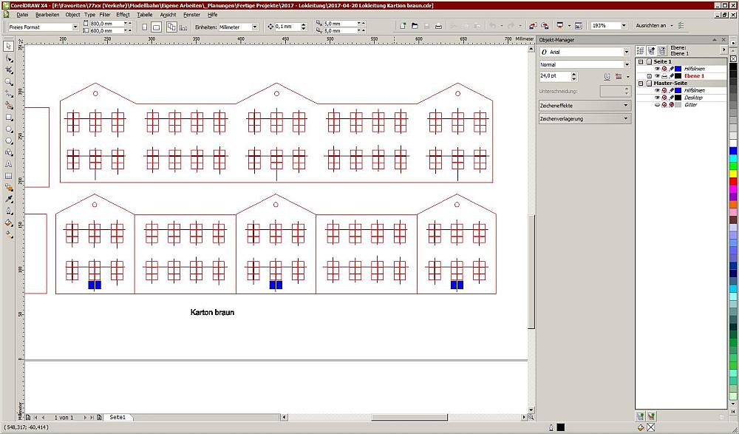Viewport: 739px width, 434px height.
Task: Select the Smart fill tool
Action: [8, 105]
